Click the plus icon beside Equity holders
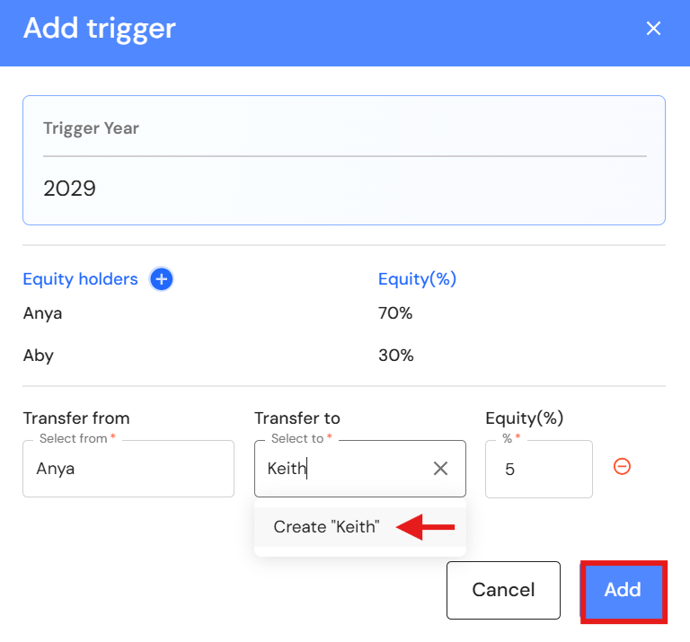The image size is (690, 642). (162, 279)
